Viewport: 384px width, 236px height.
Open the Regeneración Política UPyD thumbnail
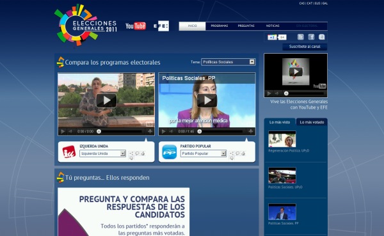pos(282,139)
